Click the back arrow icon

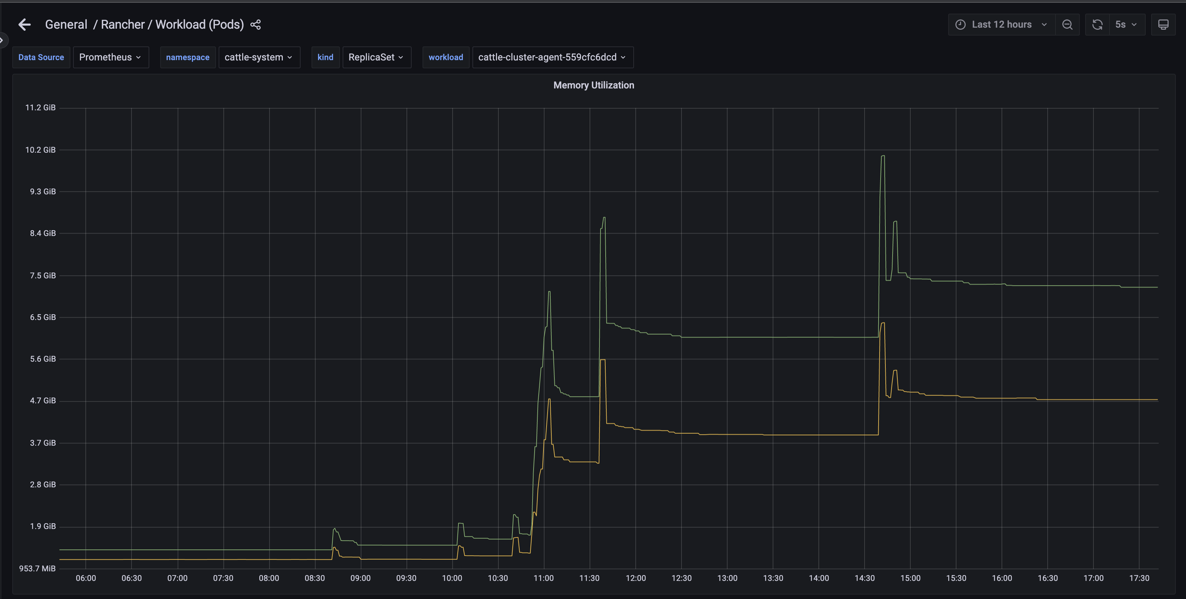(x=24, y=24)
